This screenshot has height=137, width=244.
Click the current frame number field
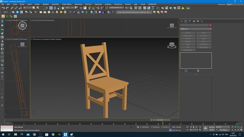pos(193,130)
